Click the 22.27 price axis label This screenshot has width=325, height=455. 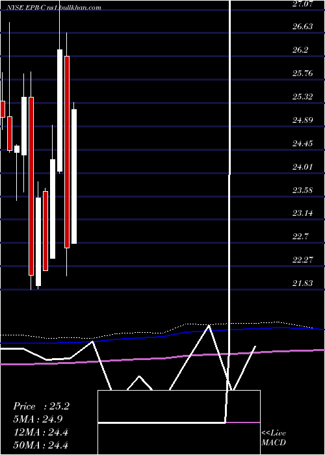pyautogui.click(x=303, y=260)
